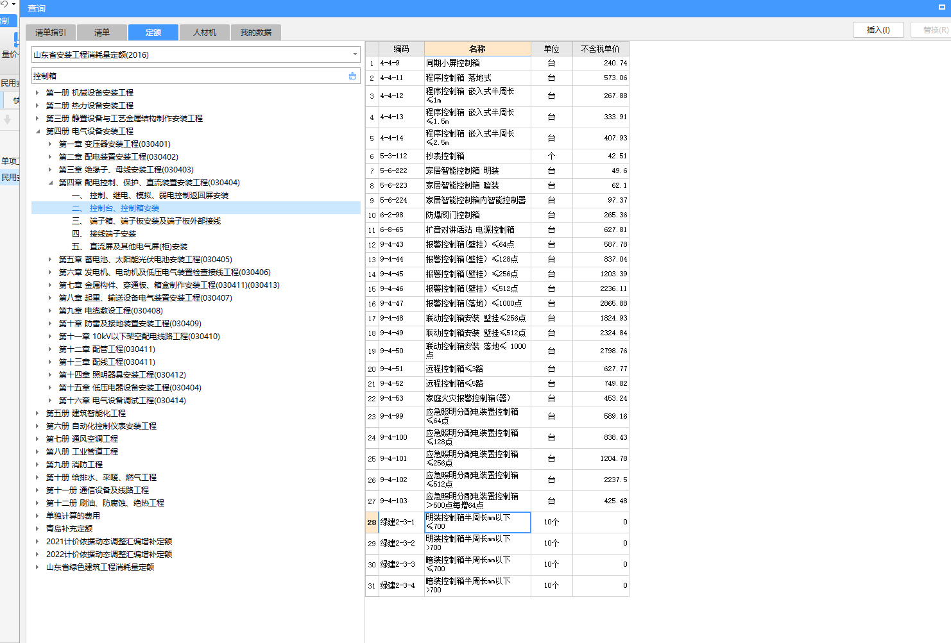Select code cell 绿建2-3-1
Image resolution: width=951 pixels, height=643 pixels.
click(401, 522)
